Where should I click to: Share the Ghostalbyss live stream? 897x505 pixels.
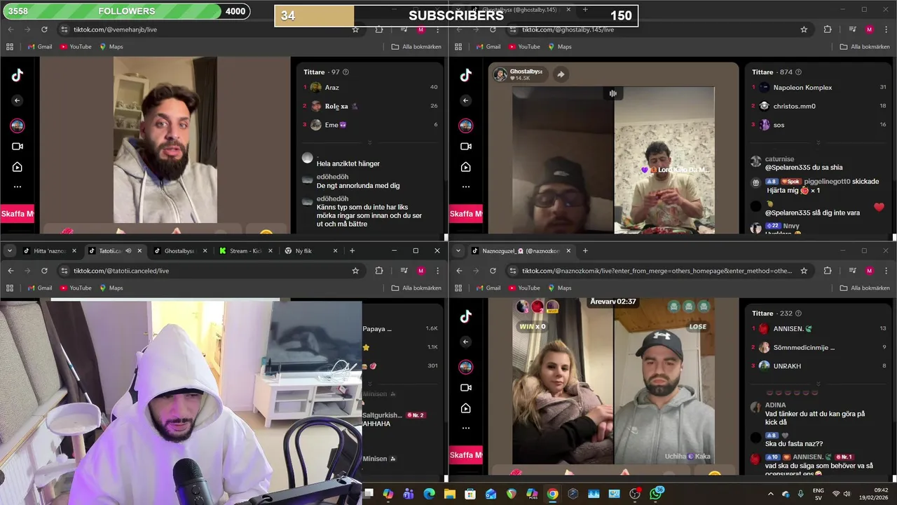(x=561, y=74)
